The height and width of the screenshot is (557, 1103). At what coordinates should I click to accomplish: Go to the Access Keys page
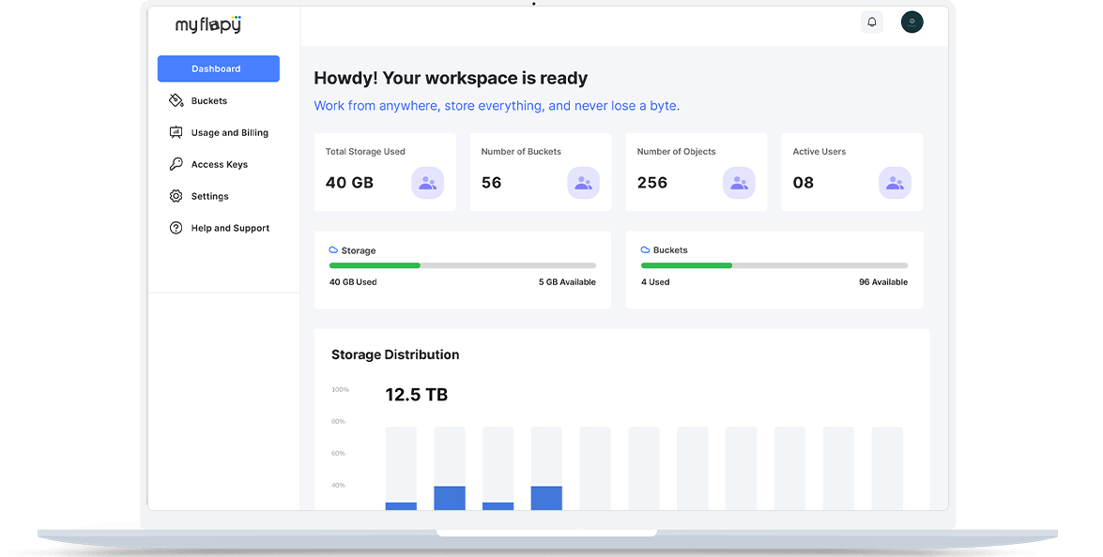click(x=219, y=165)
